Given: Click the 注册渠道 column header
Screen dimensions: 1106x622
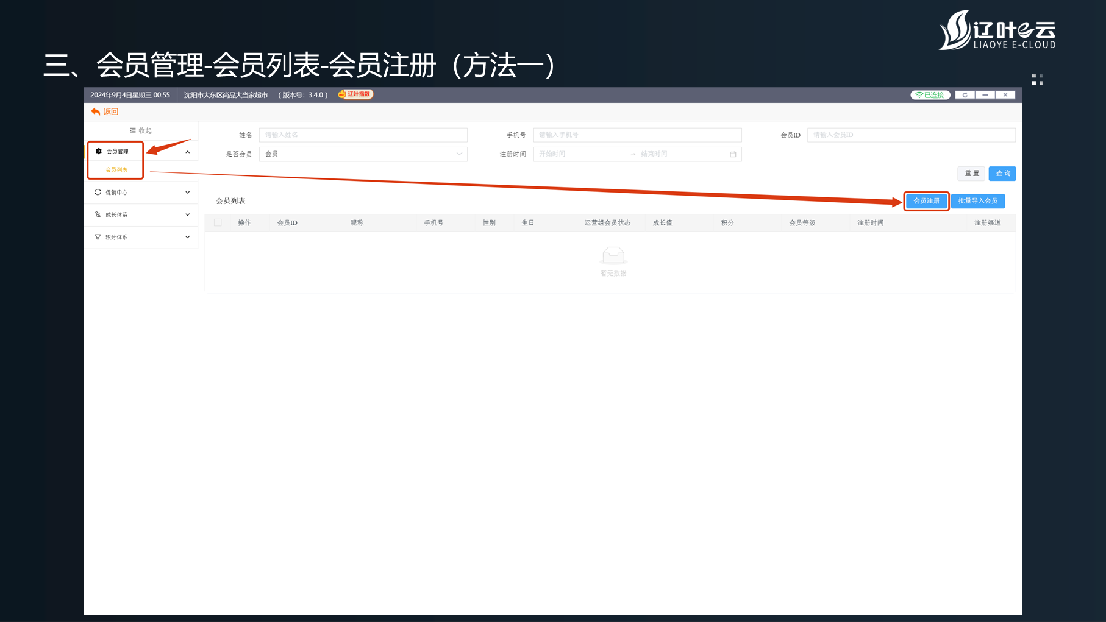Looking at the screenshot, I should [x=987, y=223].
